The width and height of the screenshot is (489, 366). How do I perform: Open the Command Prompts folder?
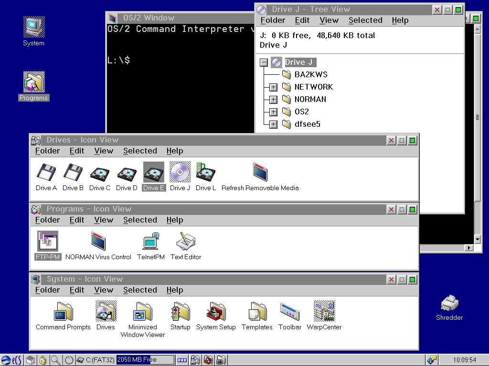[x=63, y=312]
